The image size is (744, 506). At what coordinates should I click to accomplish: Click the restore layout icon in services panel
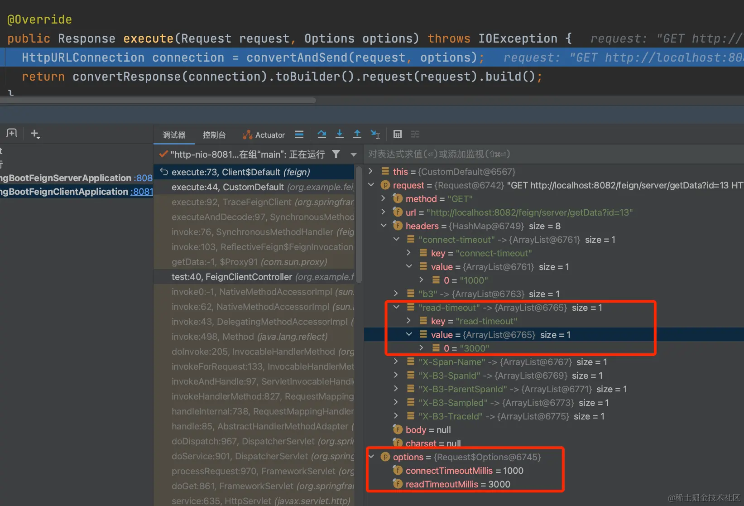[x=12, y=134]
